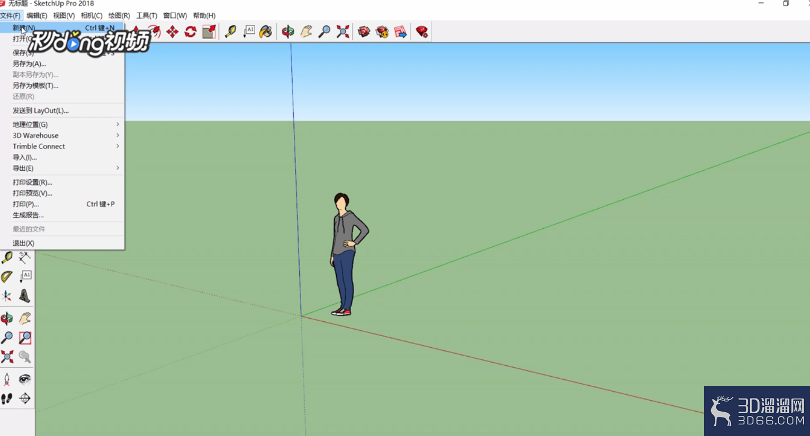The width and height of the screenshot is (810, 436).
Task: Select Tape Measure tool in left palette
Action: pos(7,258)
